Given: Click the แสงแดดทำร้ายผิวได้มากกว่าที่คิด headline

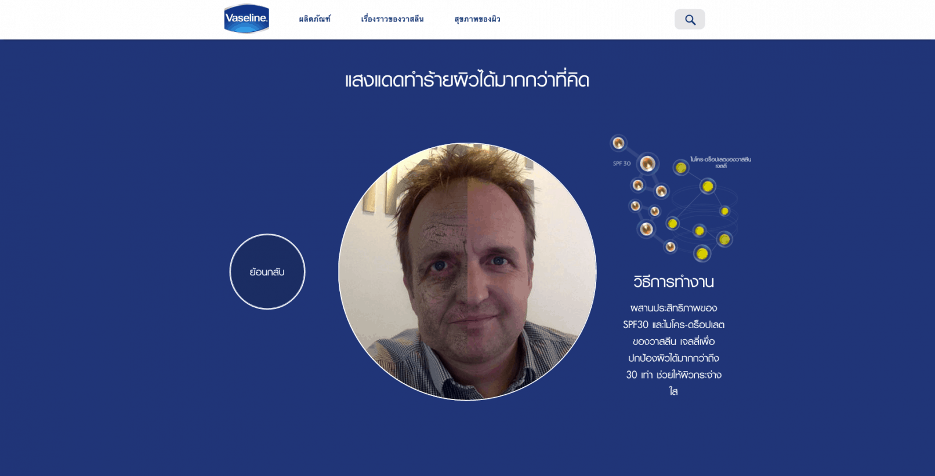Looking at the screenshot, I should coord(467,80).
